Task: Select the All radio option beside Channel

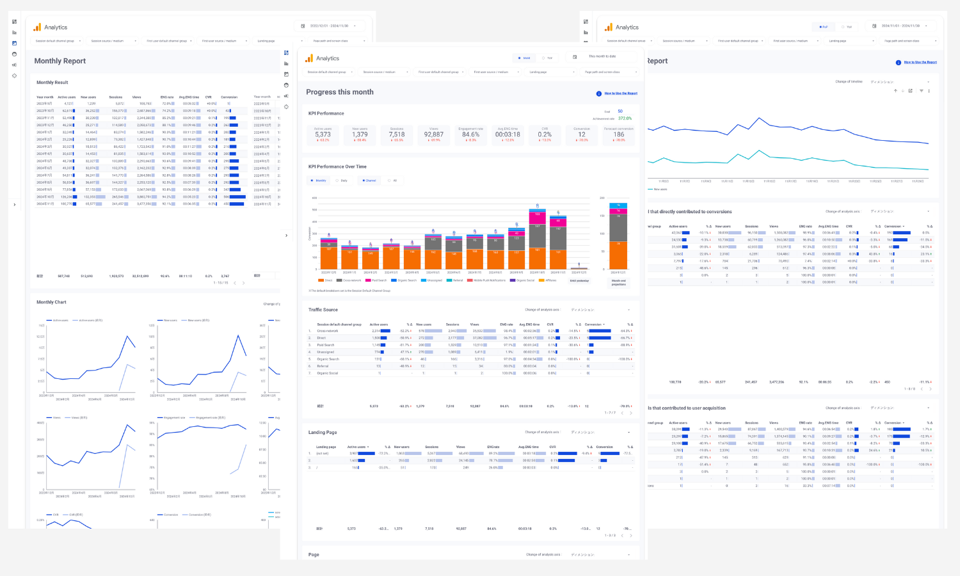Action: coord(392,180)
